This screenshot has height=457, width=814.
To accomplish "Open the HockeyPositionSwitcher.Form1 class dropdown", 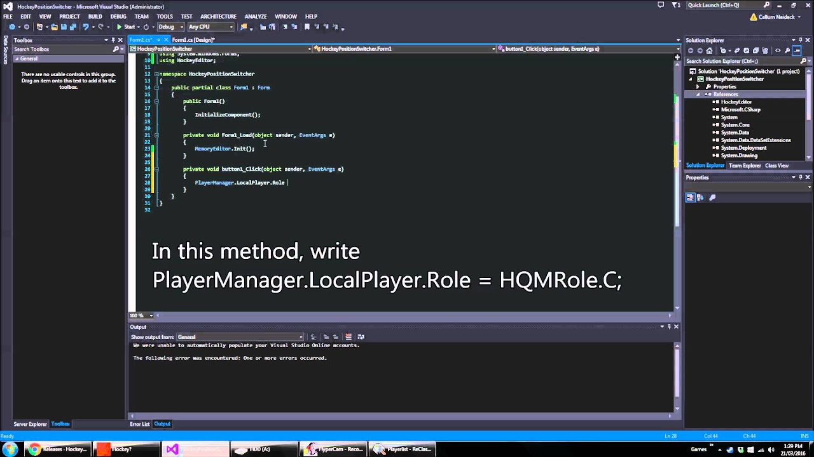I will pos(404,49).
